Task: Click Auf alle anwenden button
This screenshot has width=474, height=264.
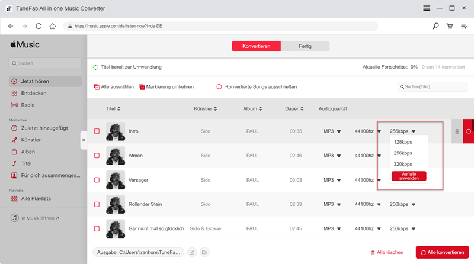Action: [x=409, y=176]
